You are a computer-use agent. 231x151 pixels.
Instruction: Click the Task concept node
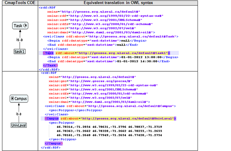pos(19,26)
